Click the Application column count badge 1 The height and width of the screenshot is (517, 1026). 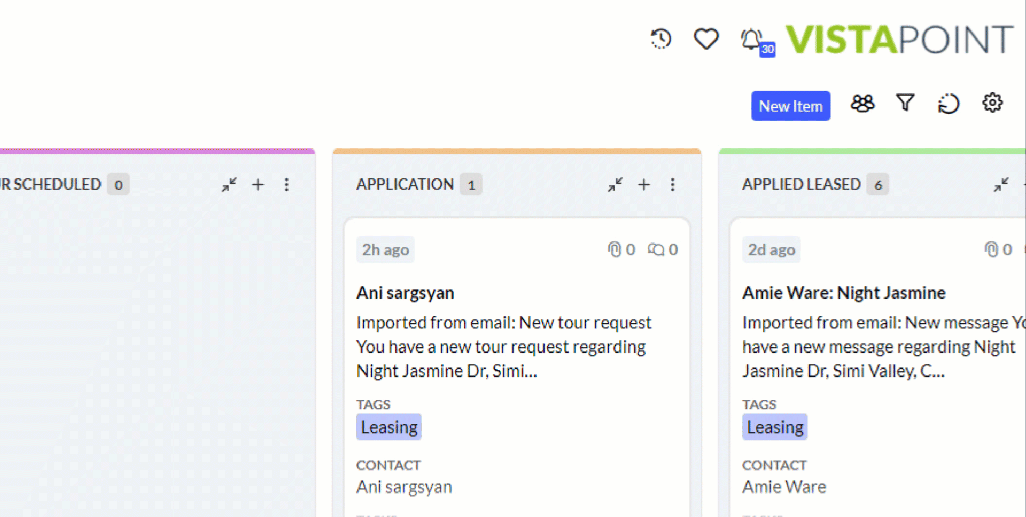(471, 184)
